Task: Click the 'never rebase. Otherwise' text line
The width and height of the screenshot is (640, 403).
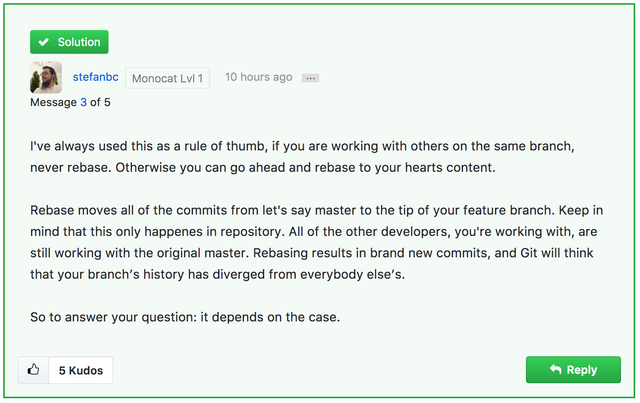Action: 262,167
